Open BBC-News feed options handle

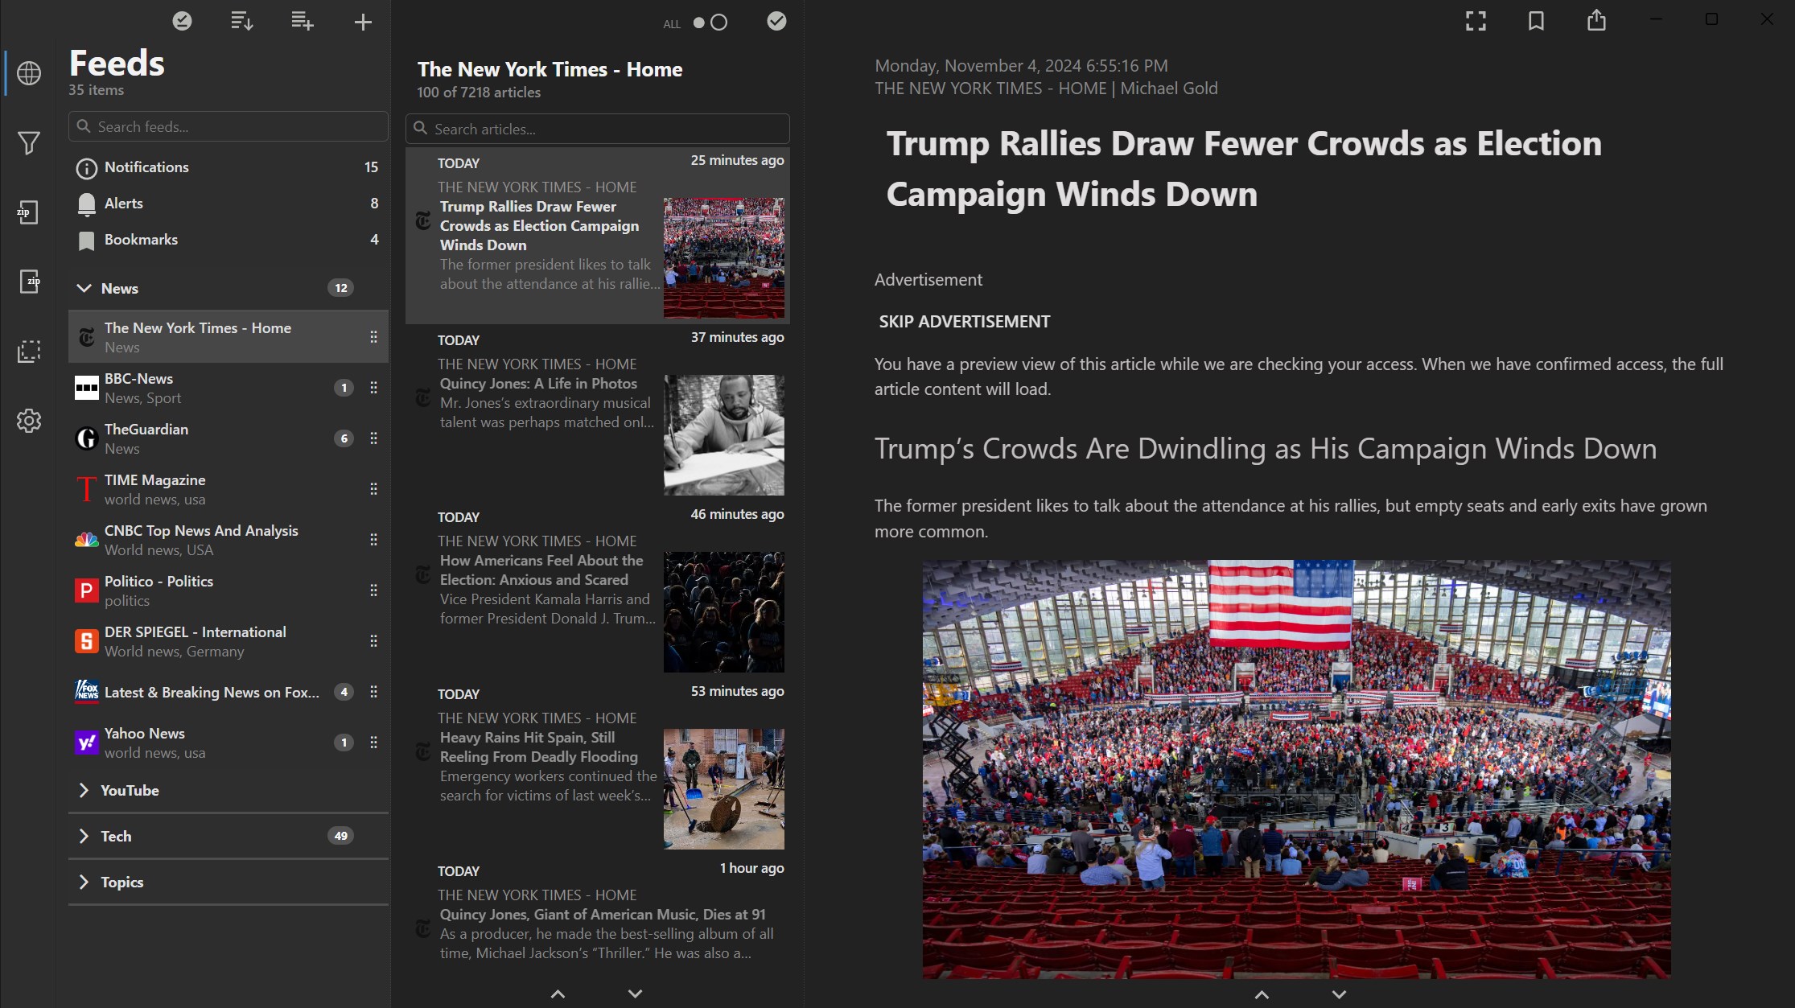(x=373, y=388)
